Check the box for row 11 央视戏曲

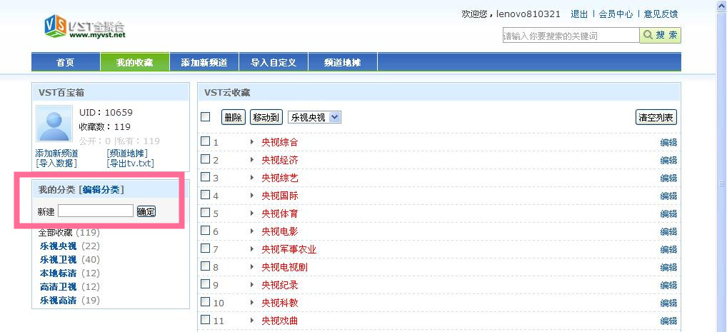click(x=206, y=319)
